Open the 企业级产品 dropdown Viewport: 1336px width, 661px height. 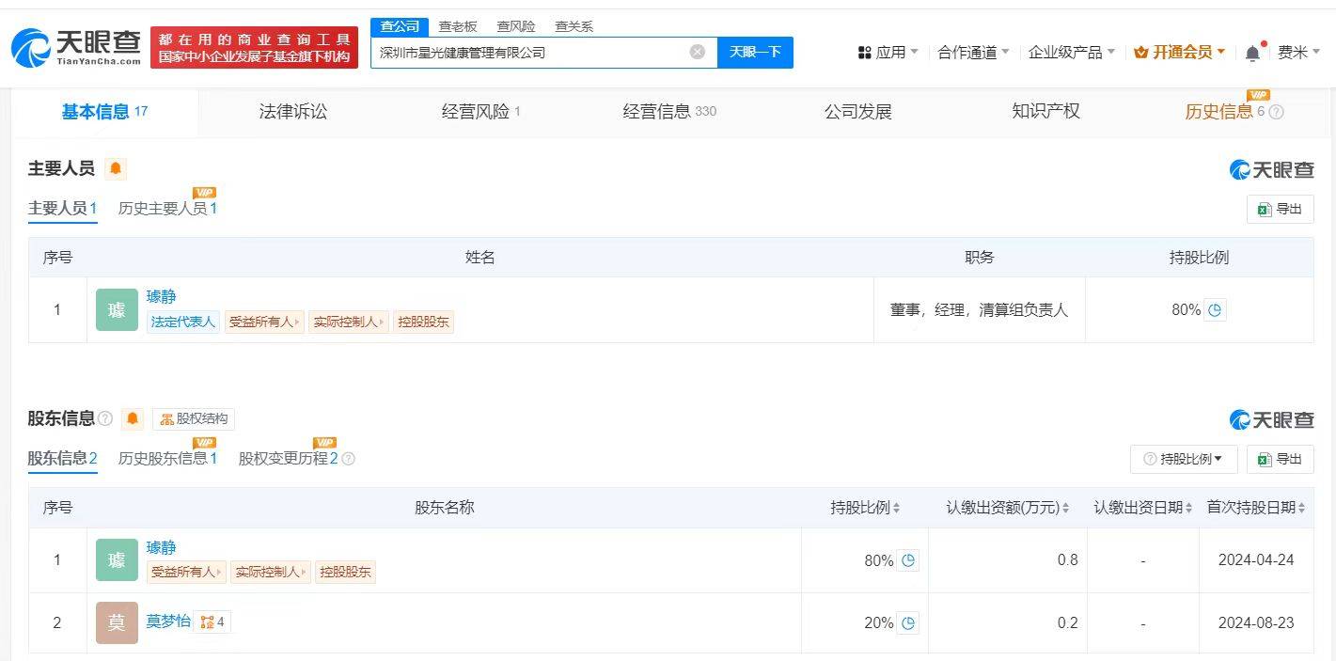tap(1072, 53)
